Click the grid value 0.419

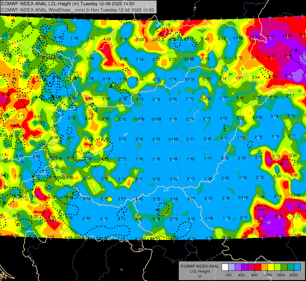(x=189, y=79)
